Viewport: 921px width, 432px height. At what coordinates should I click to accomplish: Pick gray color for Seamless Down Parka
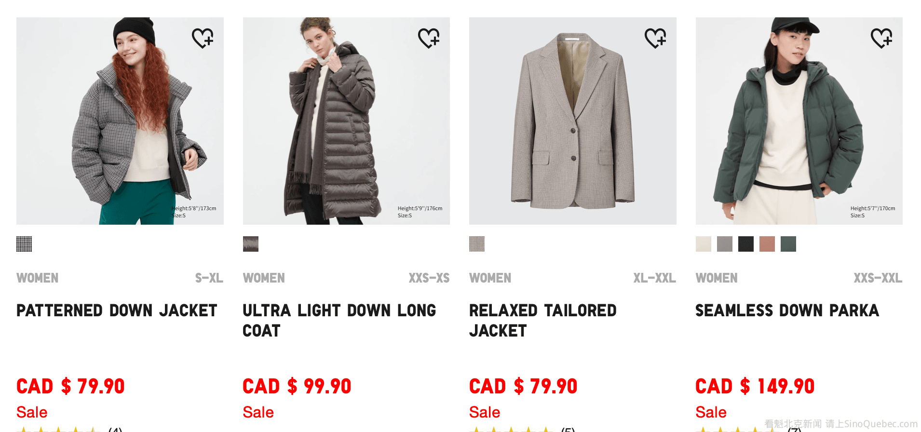click(725, 244)
